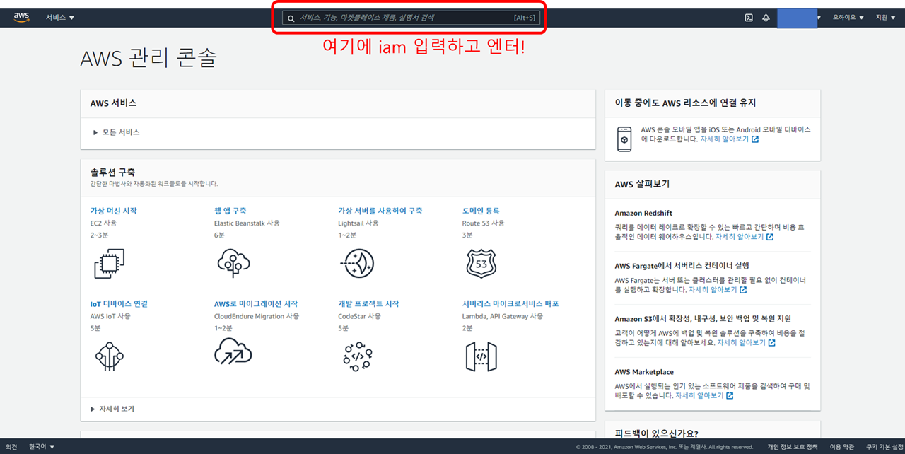Click external link icon in Amazon Redshift section
905x454 pixels.
click(770, 237)
